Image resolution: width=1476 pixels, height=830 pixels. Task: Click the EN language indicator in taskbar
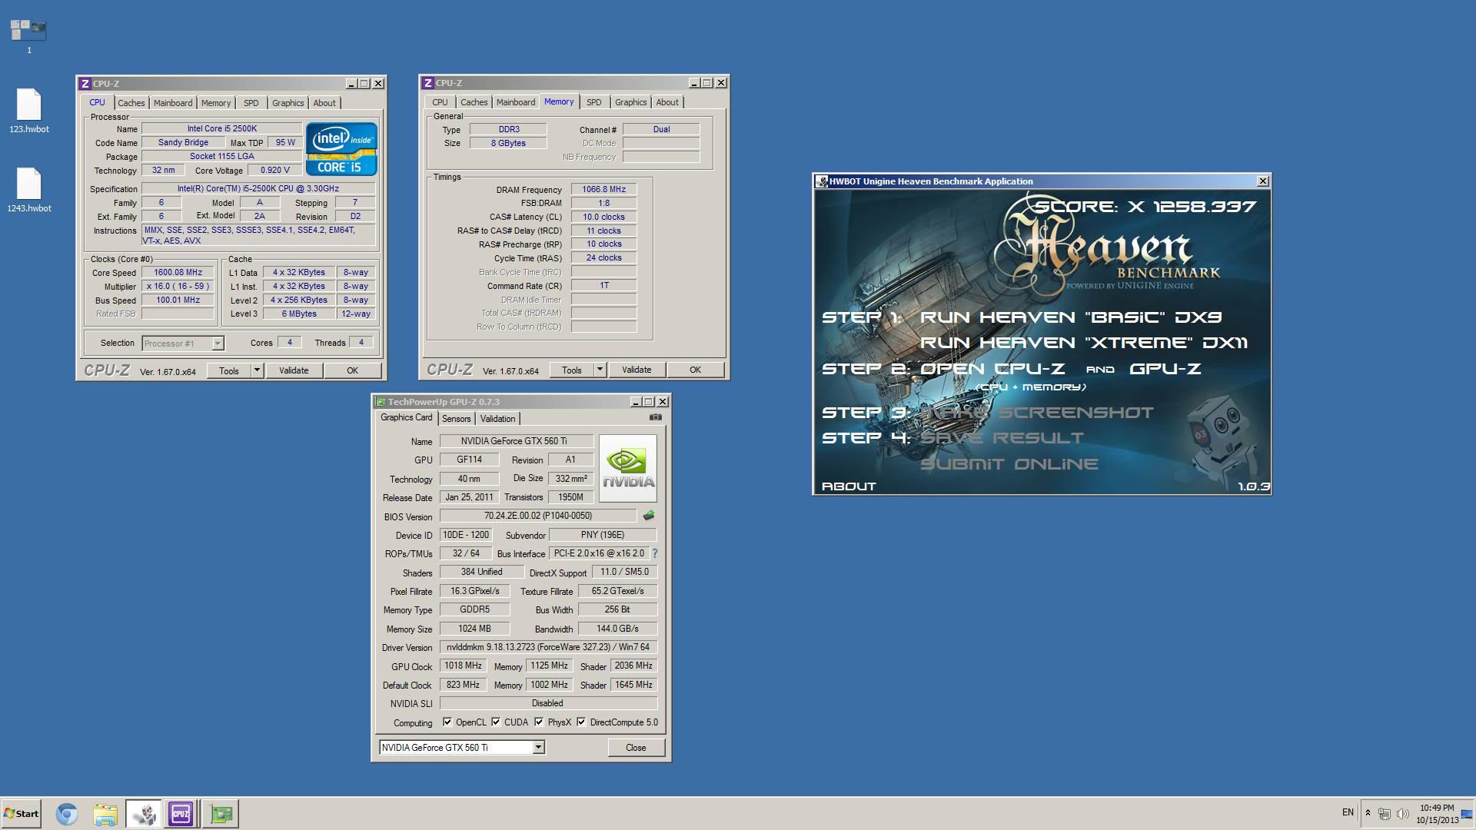coord(1348,812)
